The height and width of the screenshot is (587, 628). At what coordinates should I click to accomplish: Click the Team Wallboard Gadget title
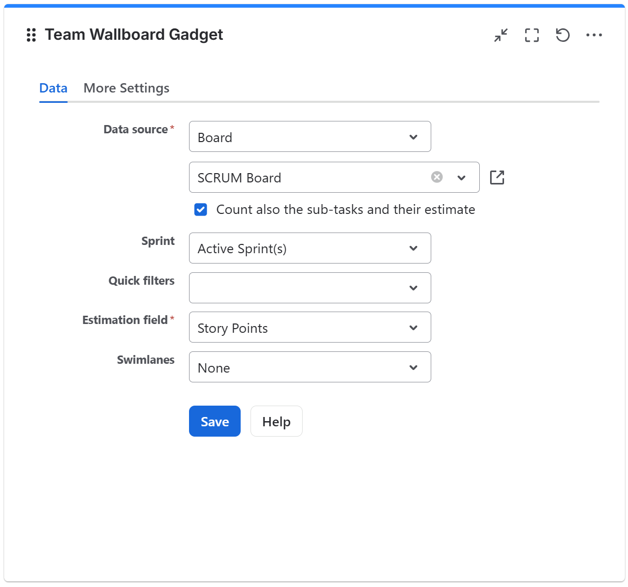134,35
